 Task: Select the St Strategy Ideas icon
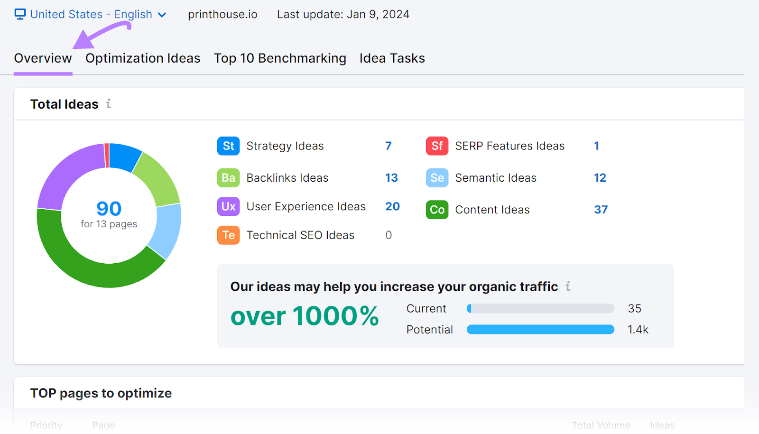[228, 146]
